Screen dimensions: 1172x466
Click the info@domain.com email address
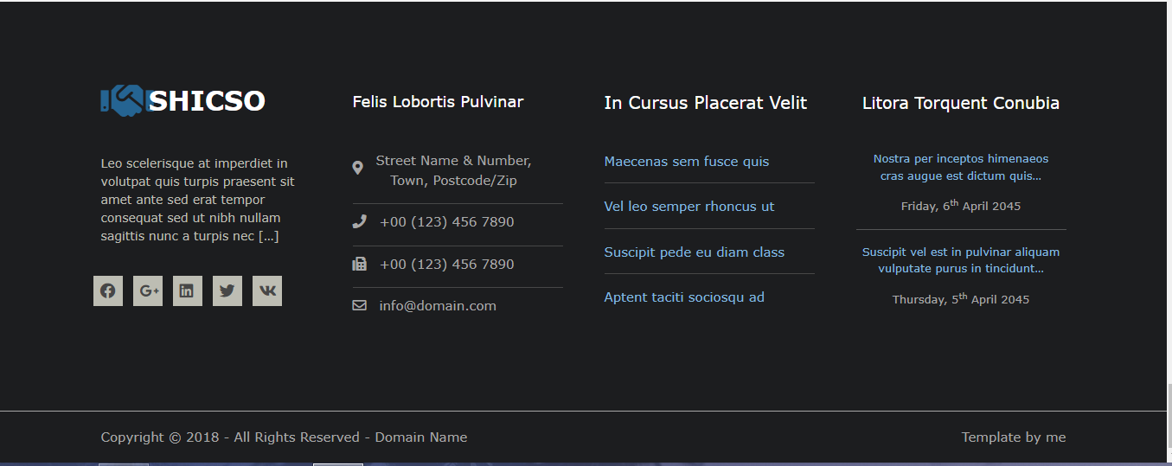click(438, 306)
